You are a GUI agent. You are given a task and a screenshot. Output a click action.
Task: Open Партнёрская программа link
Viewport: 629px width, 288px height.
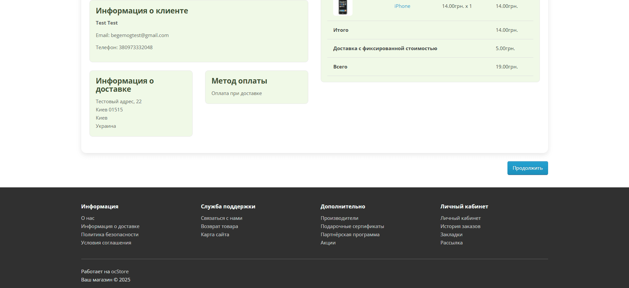point(350,235)
